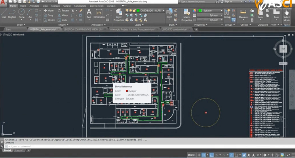This screenshot has width=295, height=158.
Task: Open the Layer Properties manager
Action: [119, 15]
